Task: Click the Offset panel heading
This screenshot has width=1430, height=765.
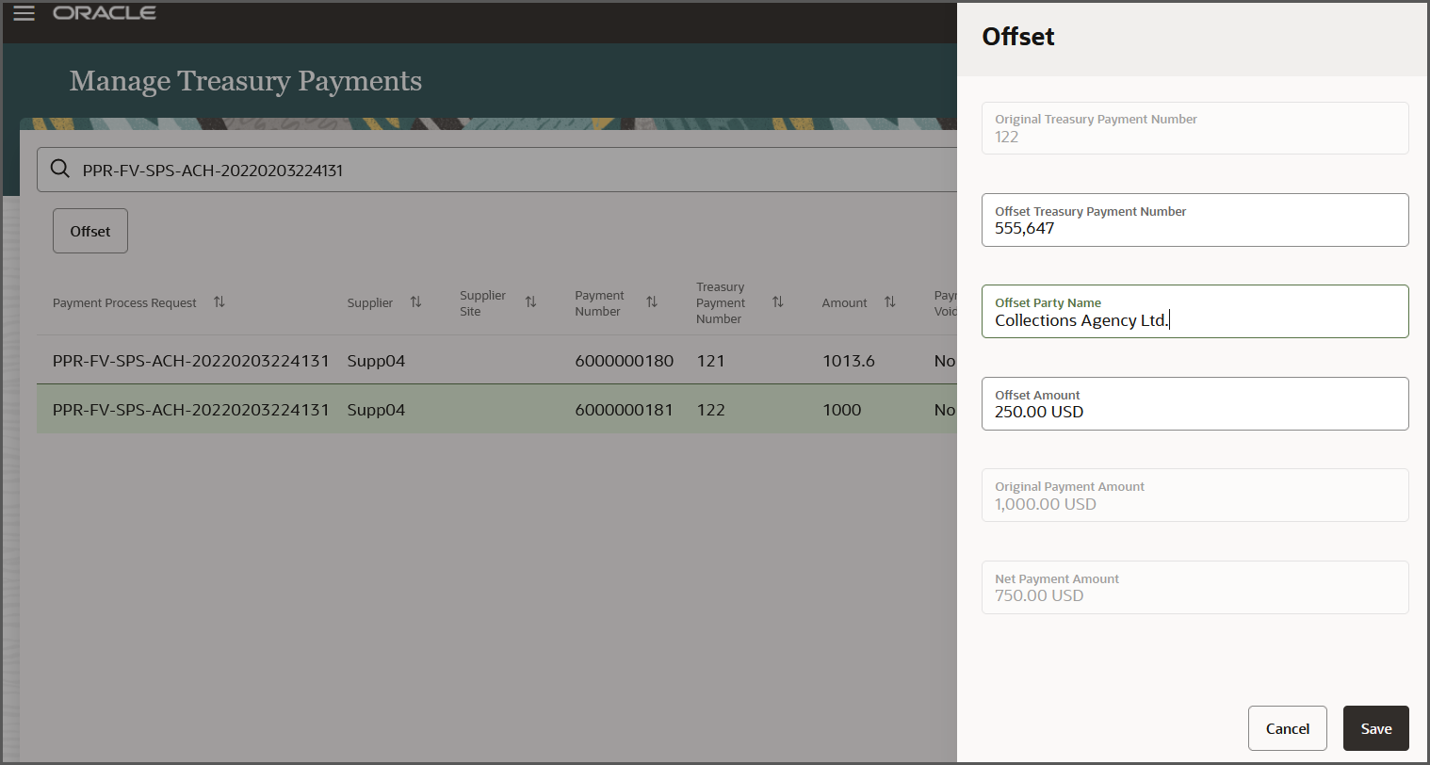Action: coord(1017,37)
